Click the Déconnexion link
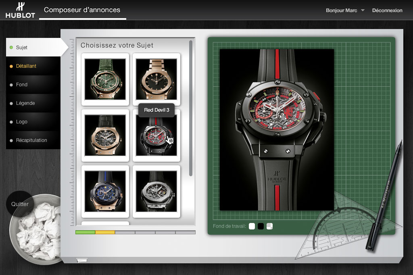The image size is (413, 275). pyautogui.click(x=387, y=10)
